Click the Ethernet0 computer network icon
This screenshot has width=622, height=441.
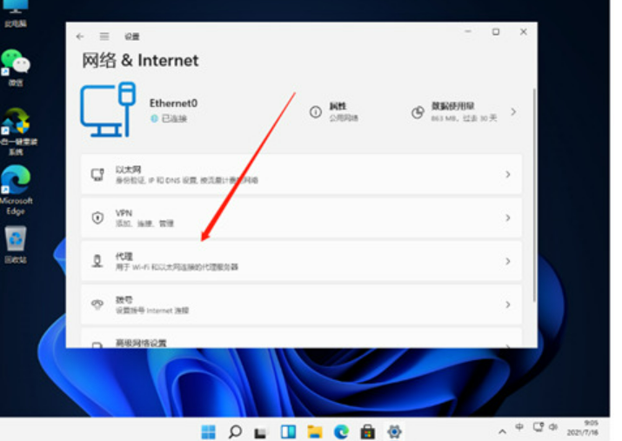(x=108, y=110)
